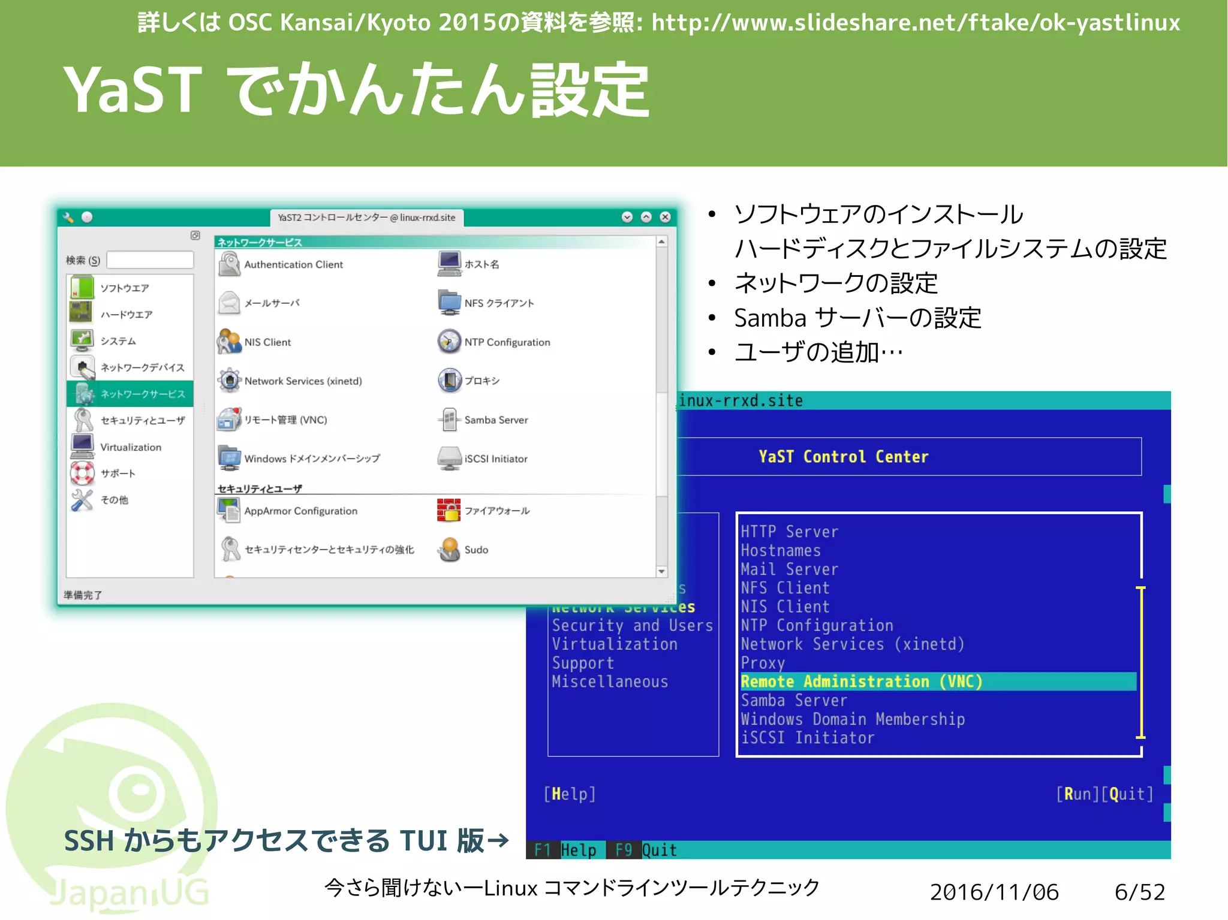Select ネットワークデバイス category in sidebar
The width and height of the screenshot is (1228, 920).
[x=130, y=367]
